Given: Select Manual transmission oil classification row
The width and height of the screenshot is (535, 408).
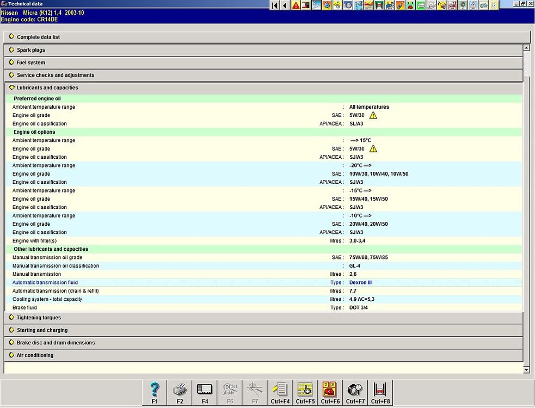Looking at the screenshot, I should pos(263,266).
